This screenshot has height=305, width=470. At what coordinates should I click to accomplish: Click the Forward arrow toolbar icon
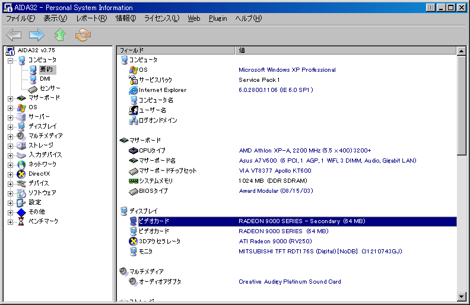(37, 35)
